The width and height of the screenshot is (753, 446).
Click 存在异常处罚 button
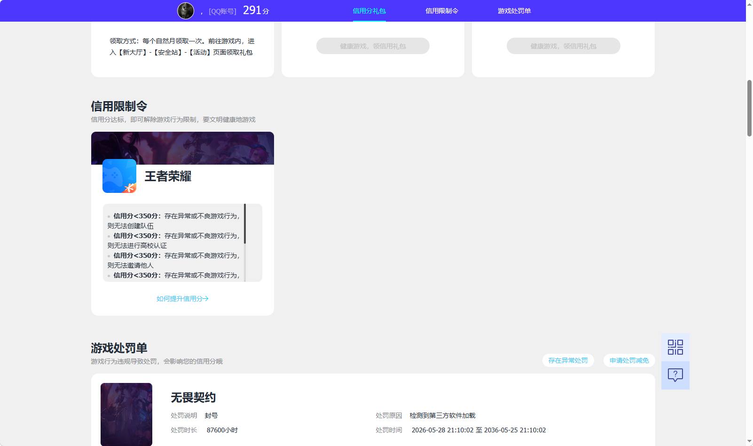tap(568, 360)
